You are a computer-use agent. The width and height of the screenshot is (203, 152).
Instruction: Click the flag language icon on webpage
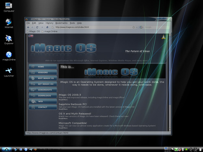click(x=31, y=36)
